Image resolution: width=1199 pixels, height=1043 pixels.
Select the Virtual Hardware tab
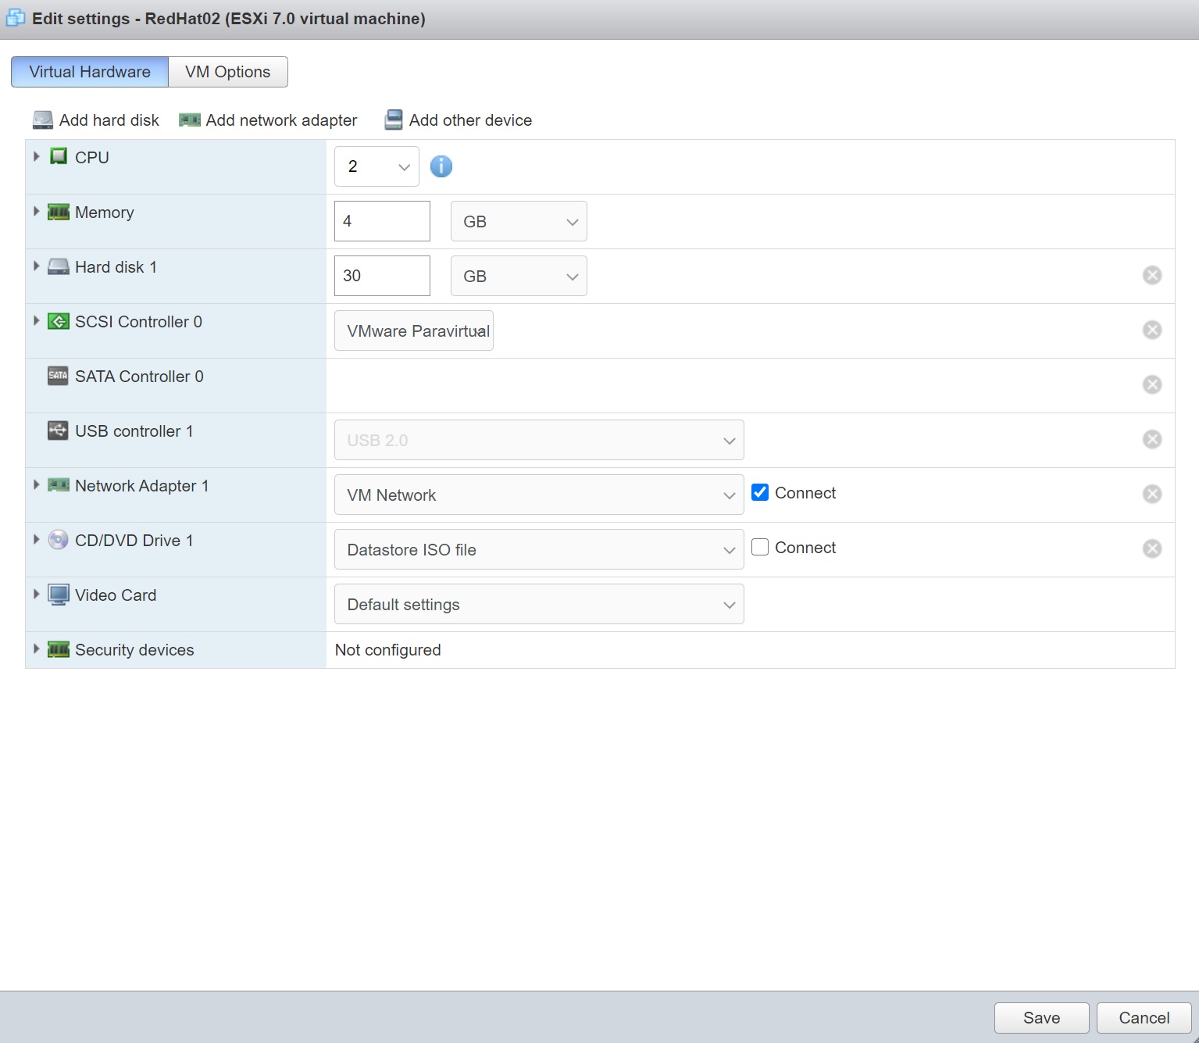click(90, 72)
